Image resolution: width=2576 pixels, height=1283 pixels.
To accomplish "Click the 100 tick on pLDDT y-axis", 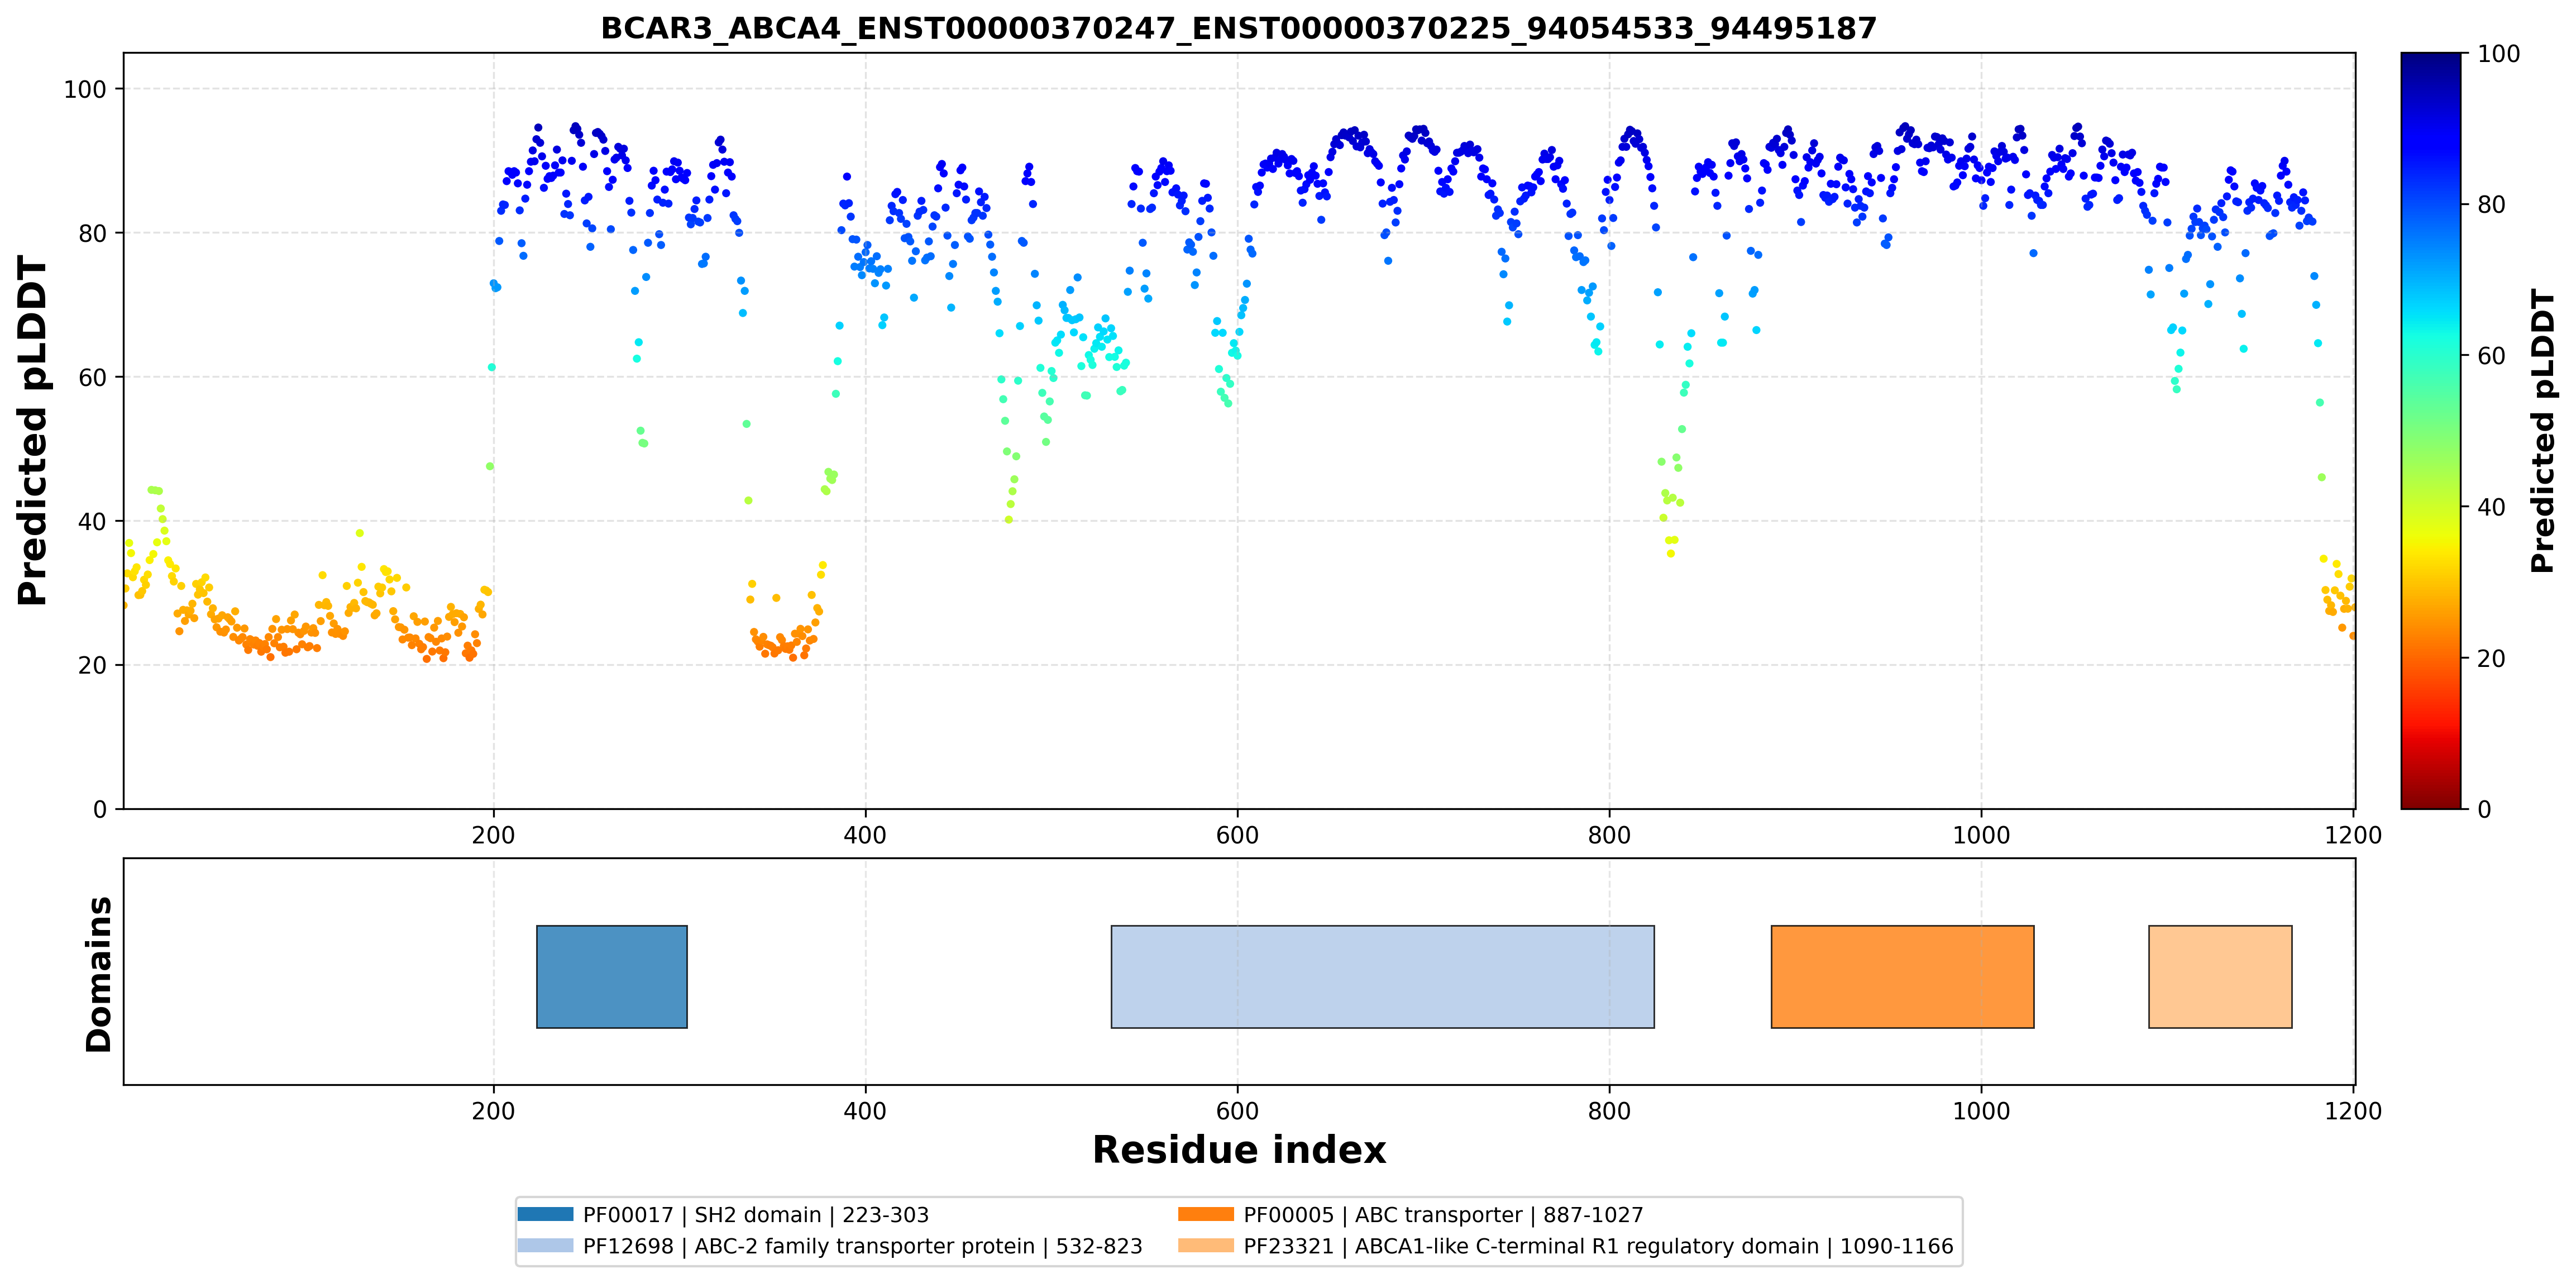I will coord(85,89).
